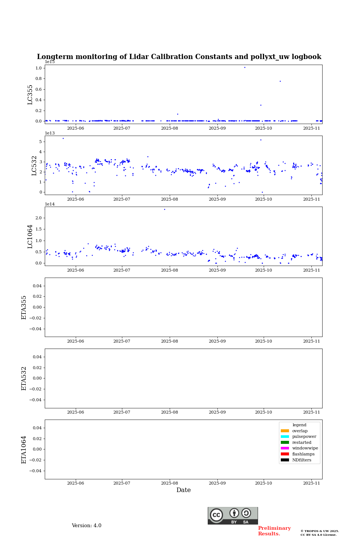Click the legend title text in the legend box
Screen dimensions: 358x538
coord(299,425)
